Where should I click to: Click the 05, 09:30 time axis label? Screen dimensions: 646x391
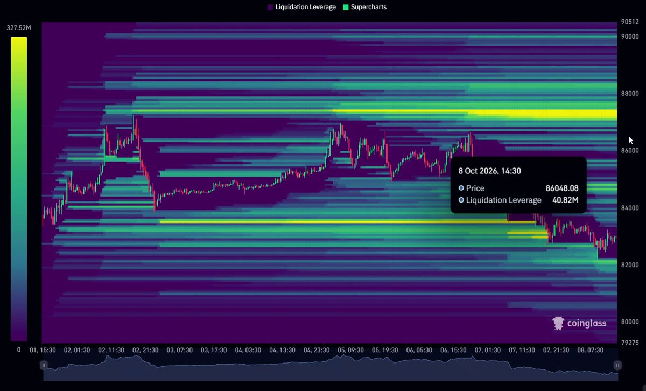(350, 350)
